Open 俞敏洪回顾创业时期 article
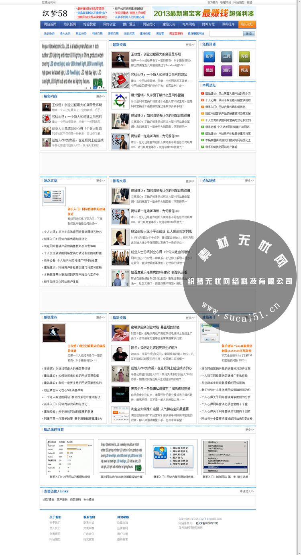Image resolution: width=301 pixels, height=555 pixels. coord(155,327)
